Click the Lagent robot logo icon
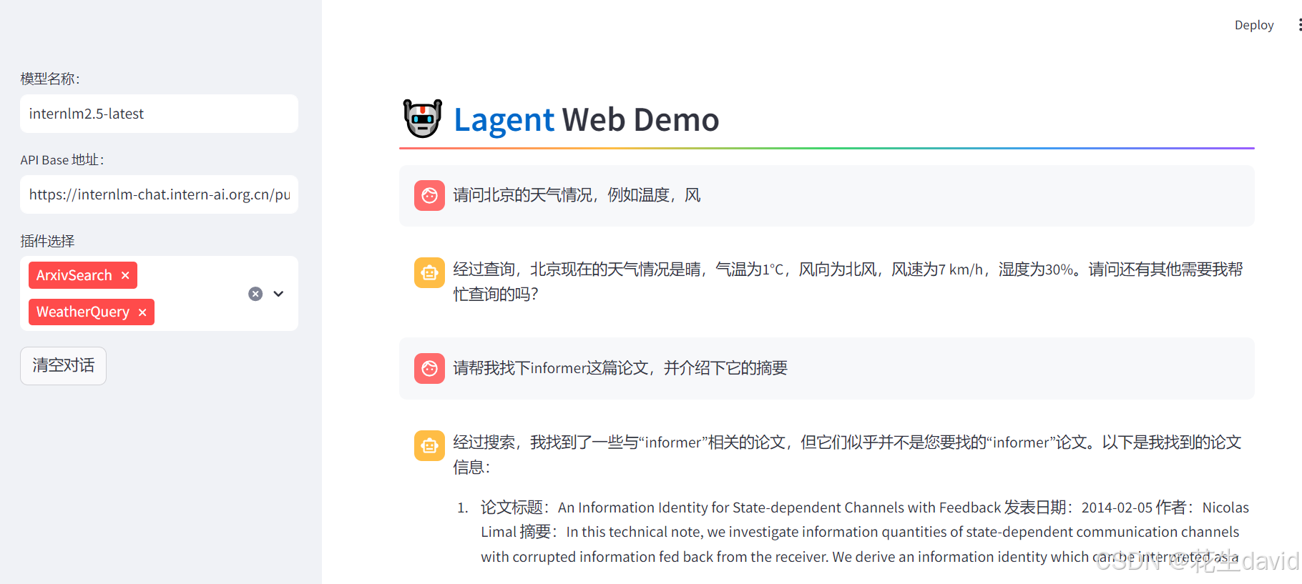This screenshot has height=584, width=1302. coord(423,119)
